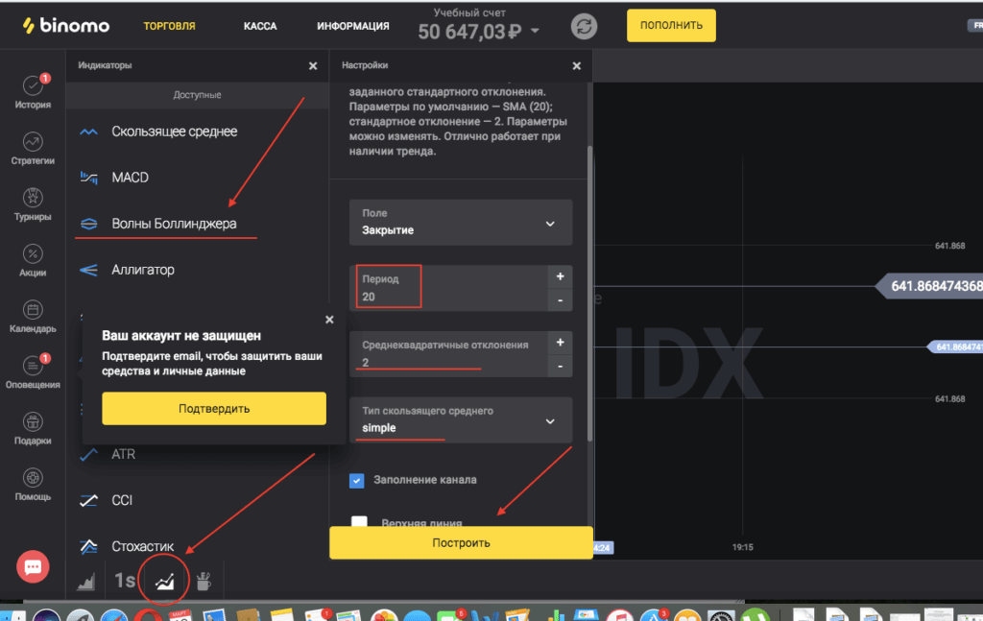Image resolution: width=983 pixels, height=621 pixels.
Task: Open the История sidebar icon
Action: [33, 87]
